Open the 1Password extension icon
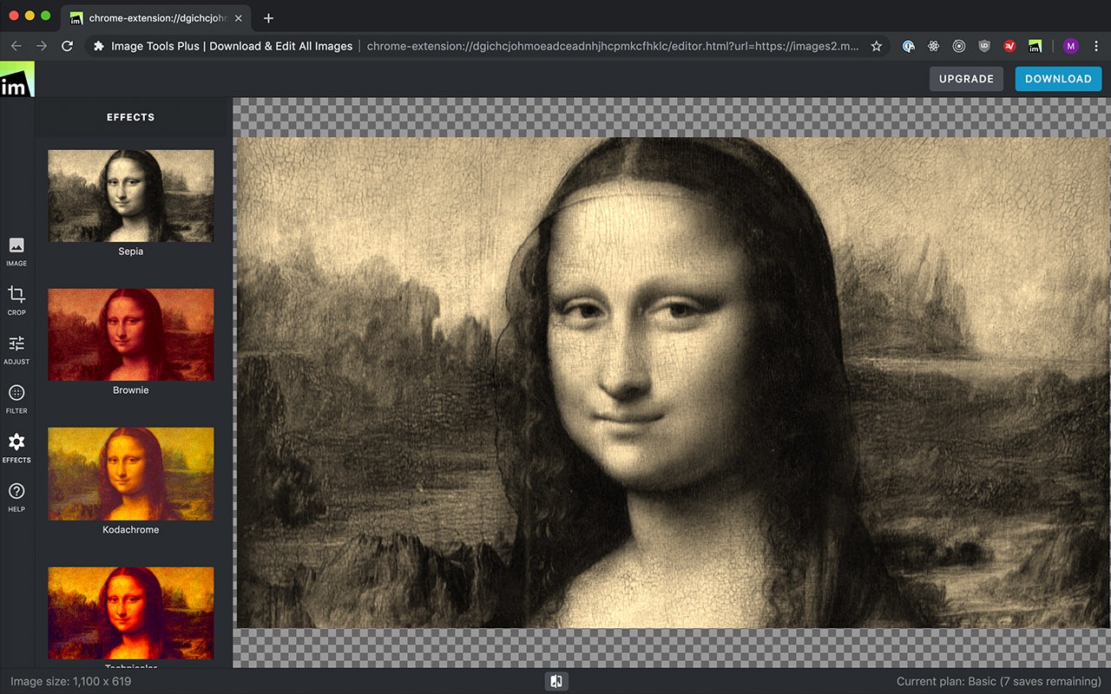 point(909,46)
